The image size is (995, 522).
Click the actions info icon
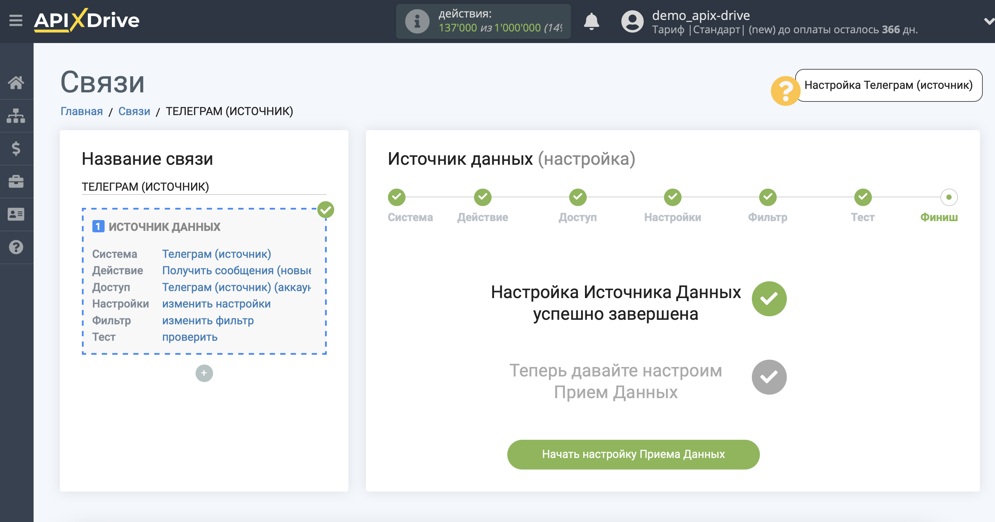click(417, 21)
